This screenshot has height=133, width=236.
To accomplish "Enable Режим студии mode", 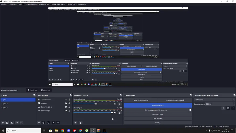I will click(x=158, y=114).
